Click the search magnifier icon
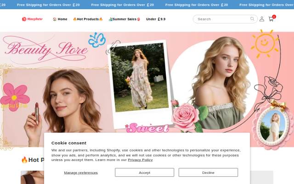This screenshot has height=184, width=294. (x=252, y=19)
